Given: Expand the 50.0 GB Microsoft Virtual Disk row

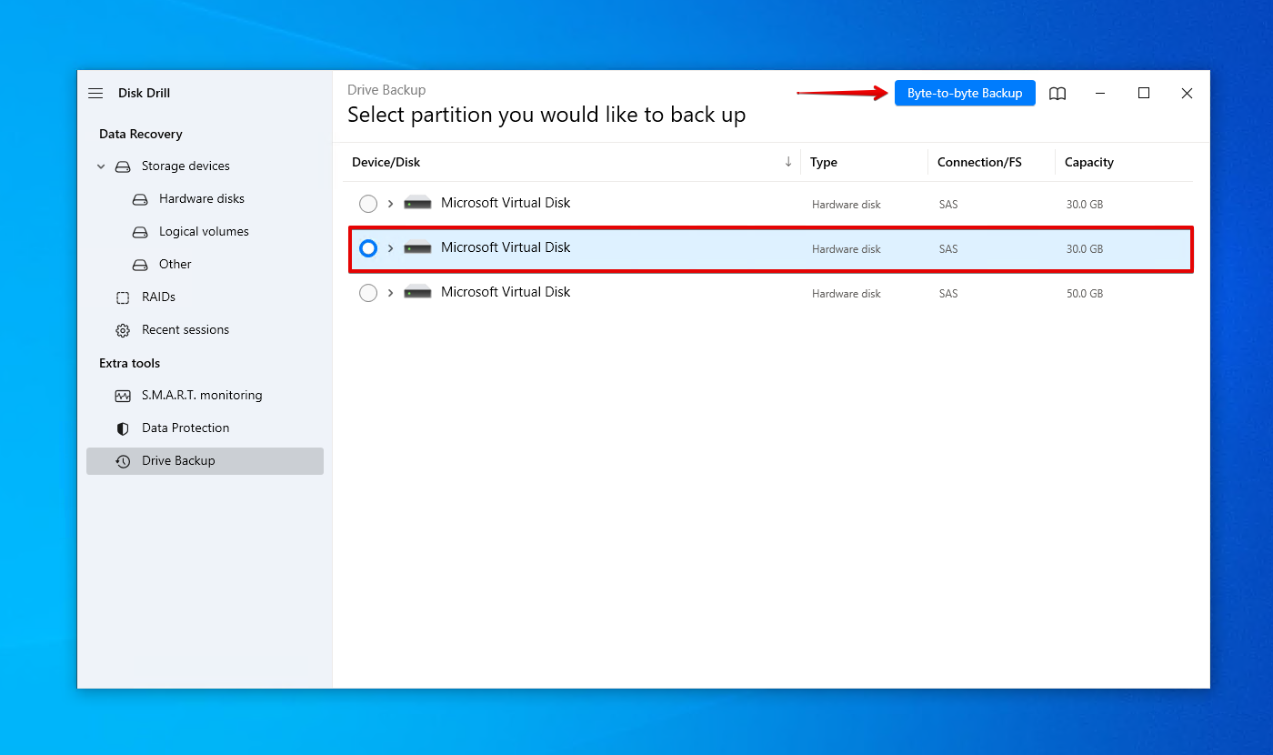Looking at the screenshot, I should click(x=391, y=293).
